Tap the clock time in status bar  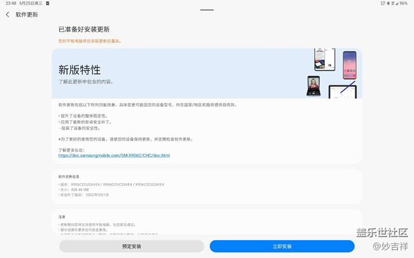pos(10,3)
